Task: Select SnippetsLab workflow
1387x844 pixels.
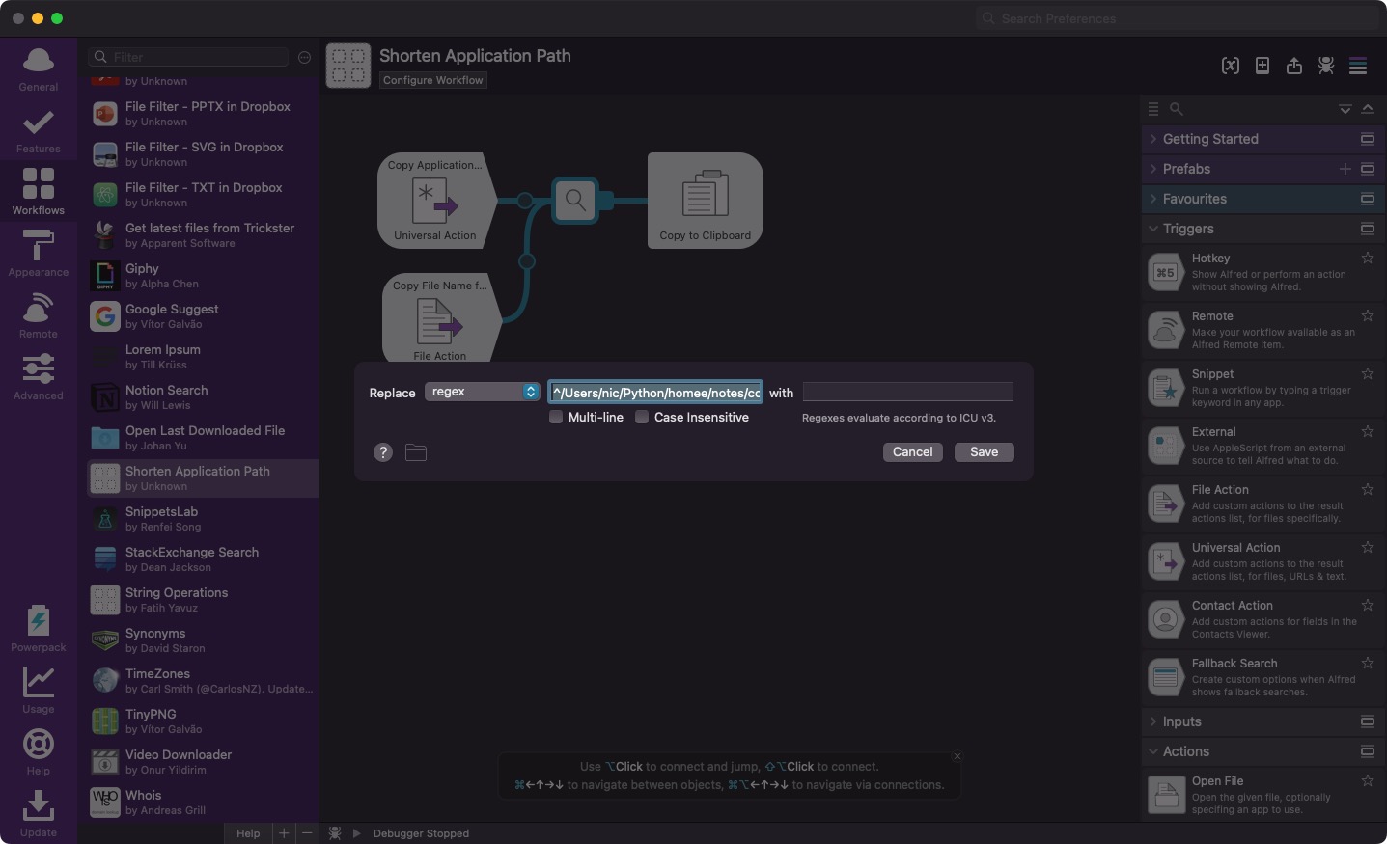Action: click(x=203, y=519)
